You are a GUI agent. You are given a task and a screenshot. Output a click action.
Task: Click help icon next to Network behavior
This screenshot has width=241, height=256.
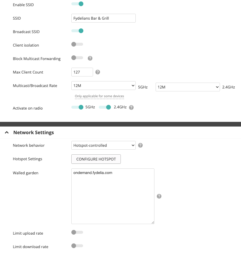click(140, 145)
